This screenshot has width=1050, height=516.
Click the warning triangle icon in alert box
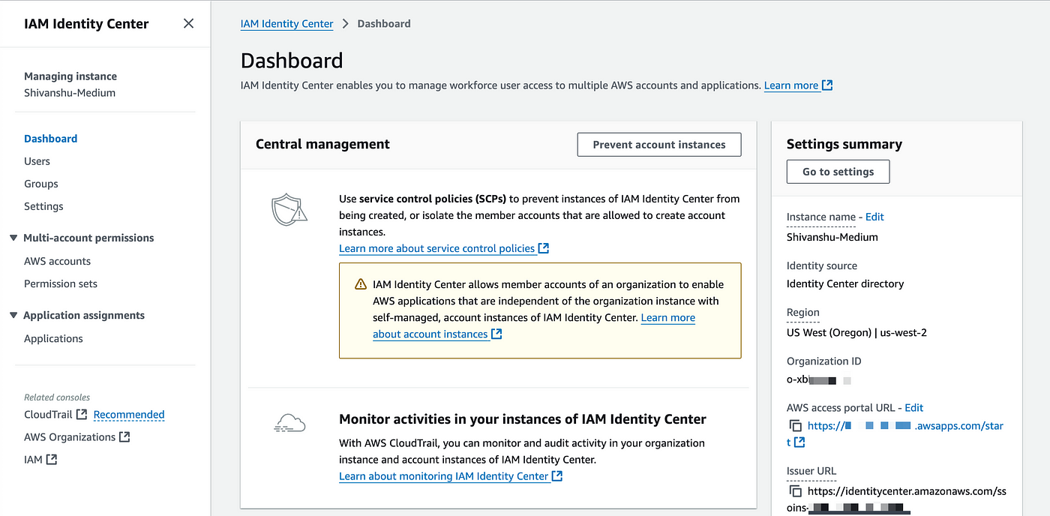(360, 284)
